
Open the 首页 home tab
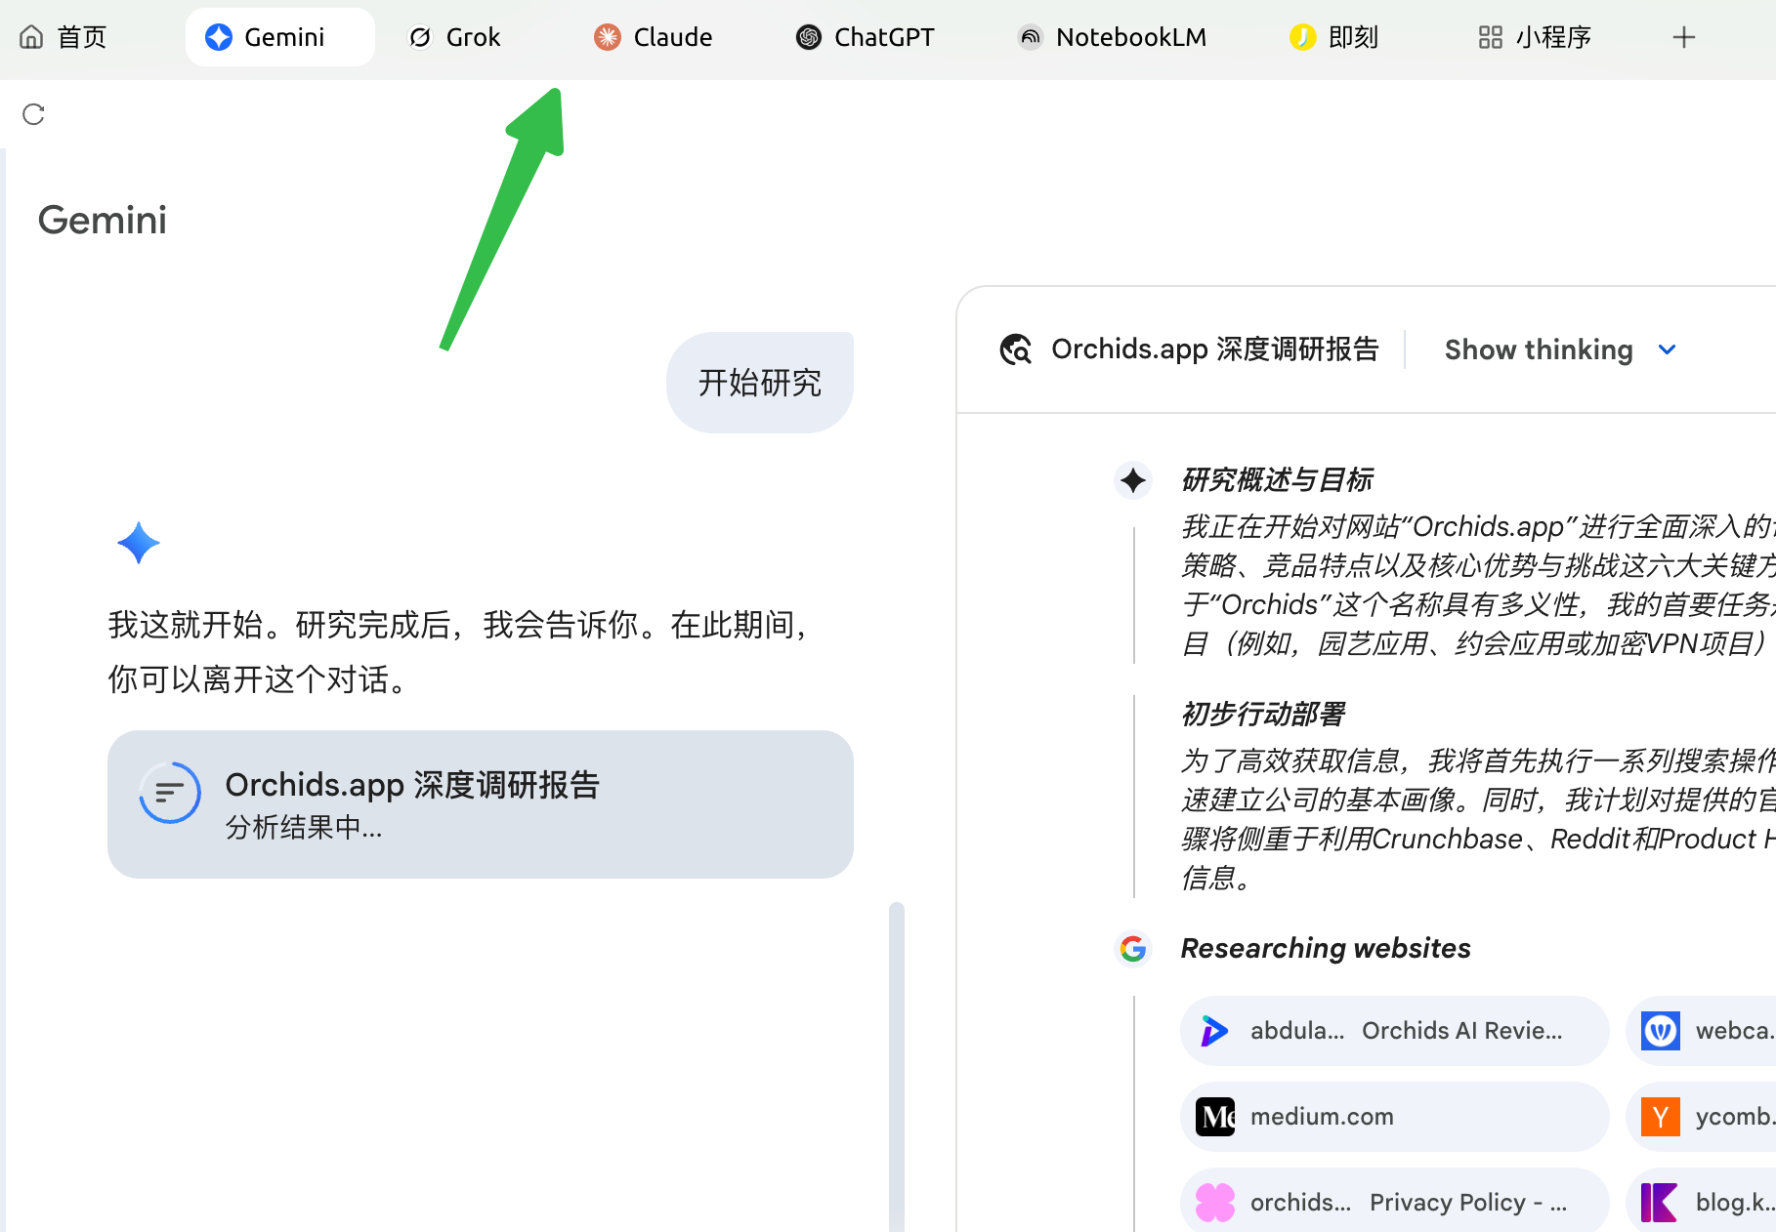(x=63, y=37)
